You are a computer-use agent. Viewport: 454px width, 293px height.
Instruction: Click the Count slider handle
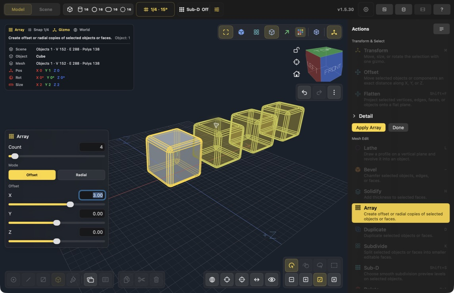tap(15, 156)
